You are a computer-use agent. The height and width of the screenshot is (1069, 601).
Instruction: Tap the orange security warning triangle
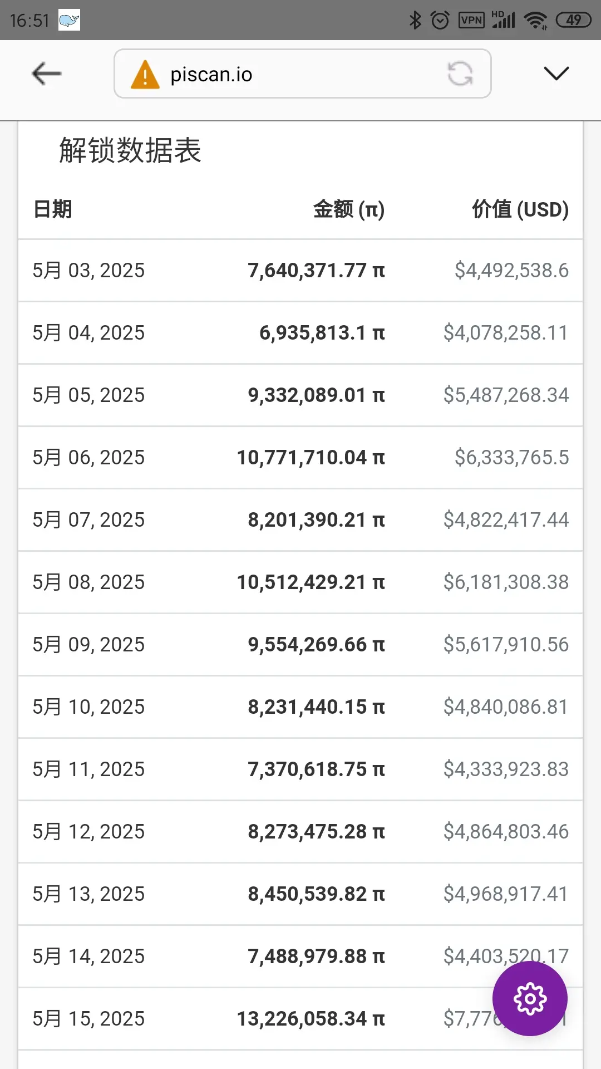click(145, 74)
